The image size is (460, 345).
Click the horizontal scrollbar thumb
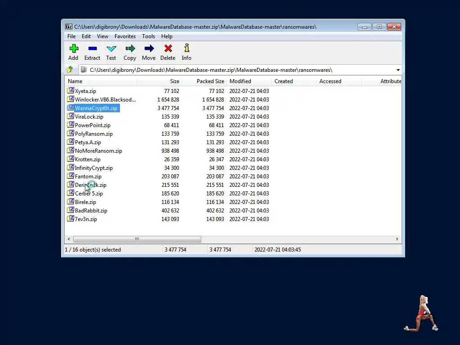(x=137, y=239)
